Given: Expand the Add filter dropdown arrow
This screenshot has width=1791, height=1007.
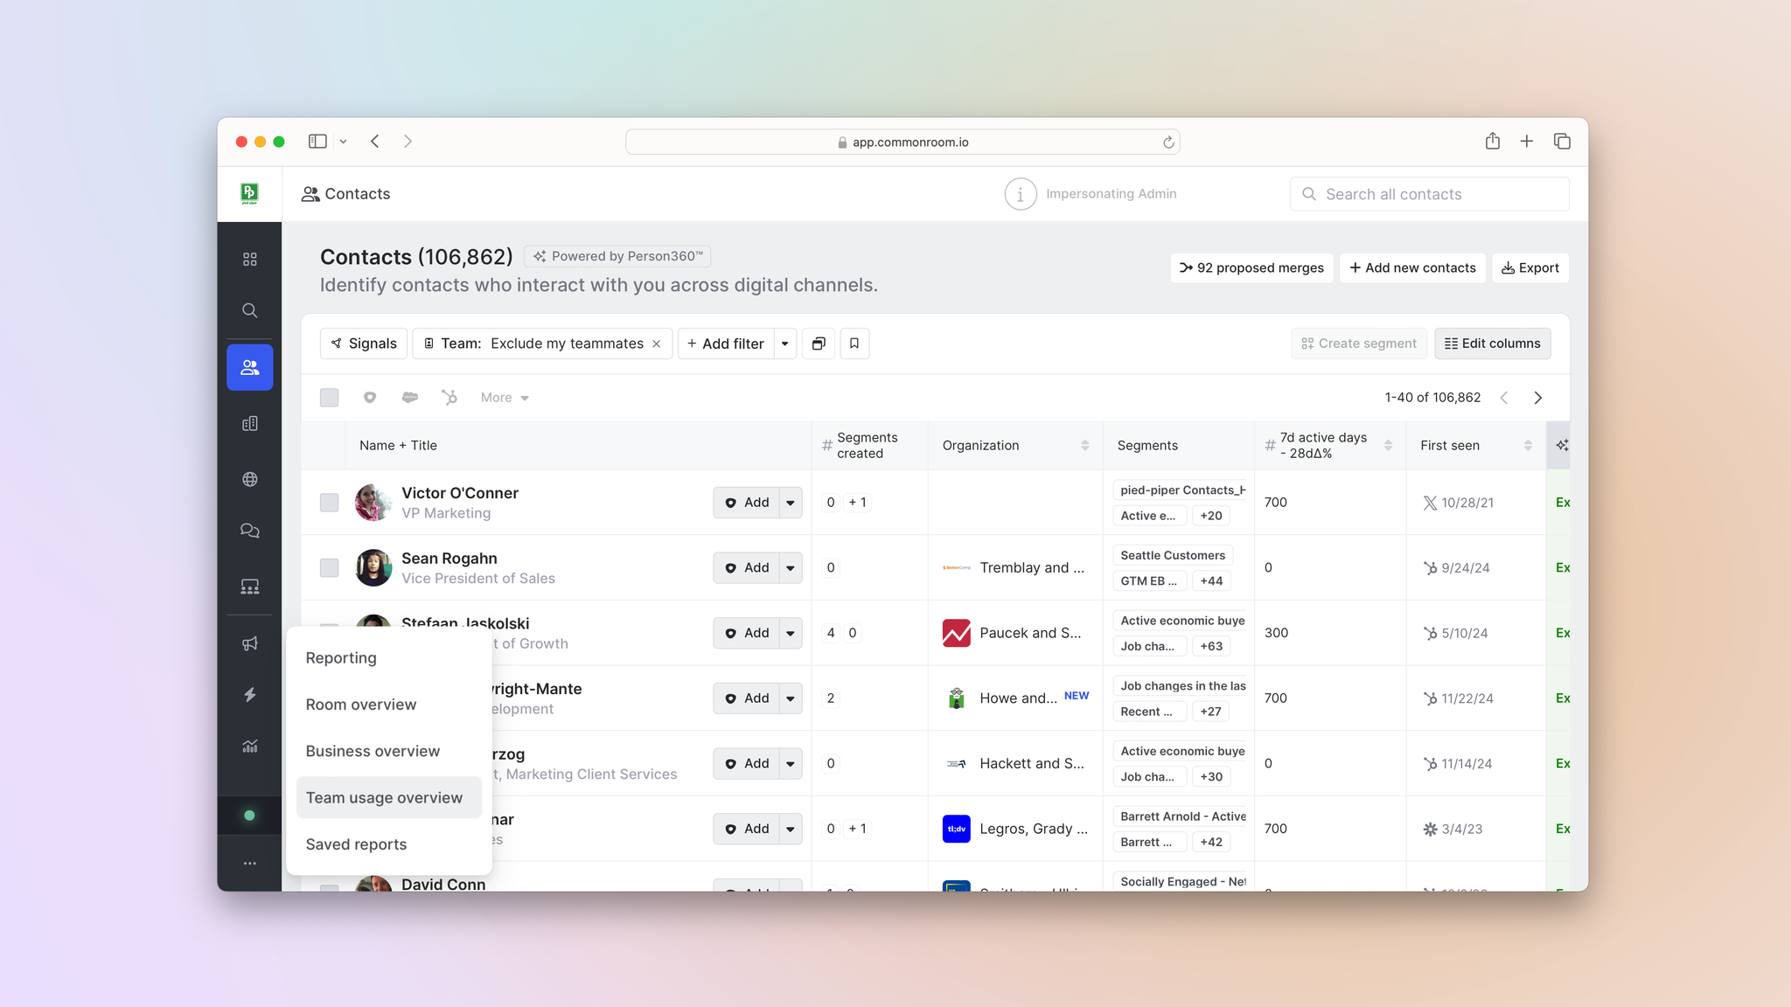Looking at the screenshot, I should point(785,344).
